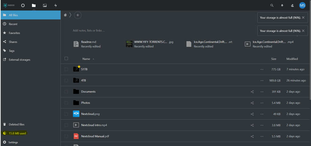Open the three-dot actions menu for 4TB
The height and width of the screenshot is (146, 311).
click(x=262, y=81)
